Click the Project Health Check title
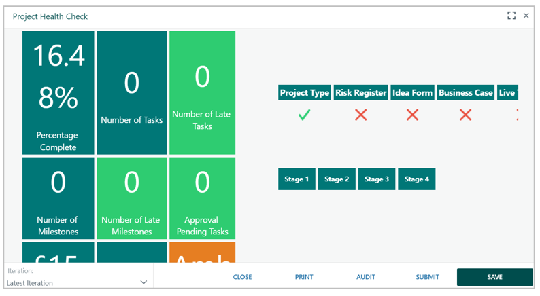 [50, 16]
